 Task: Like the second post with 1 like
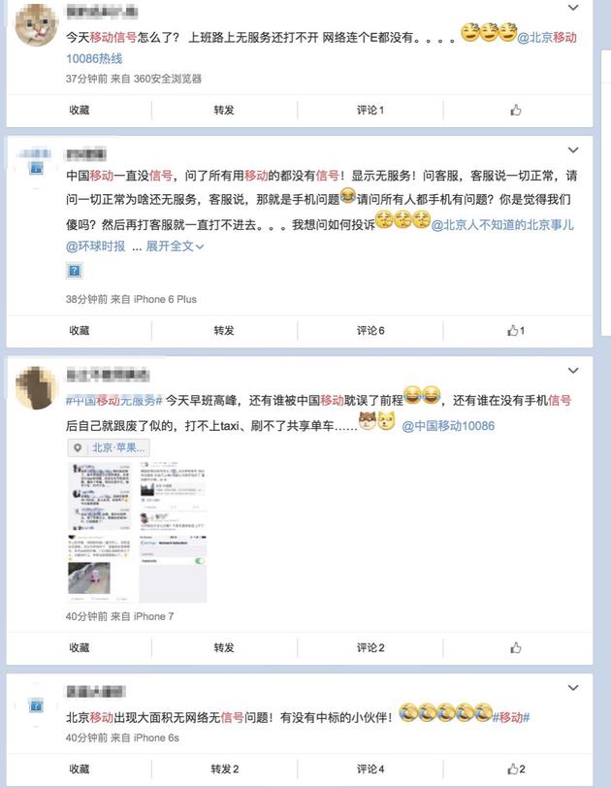click(516, 330)
